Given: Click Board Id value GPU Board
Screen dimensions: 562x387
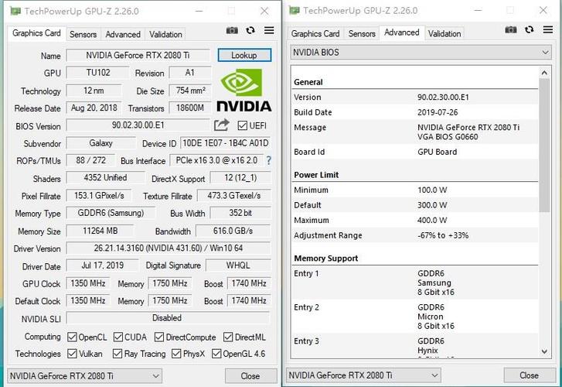Looking at the screenshot, I should [x=437, y=152].
